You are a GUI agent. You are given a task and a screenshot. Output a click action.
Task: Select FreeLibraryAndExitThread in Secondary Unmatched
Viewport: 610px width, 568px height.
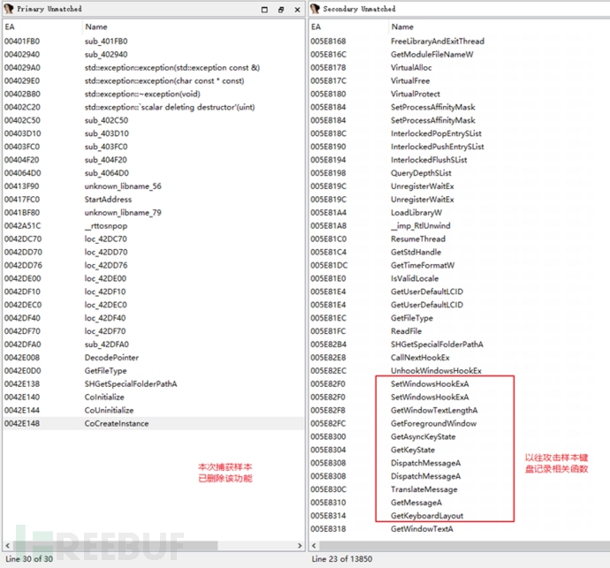click(460, 42)
